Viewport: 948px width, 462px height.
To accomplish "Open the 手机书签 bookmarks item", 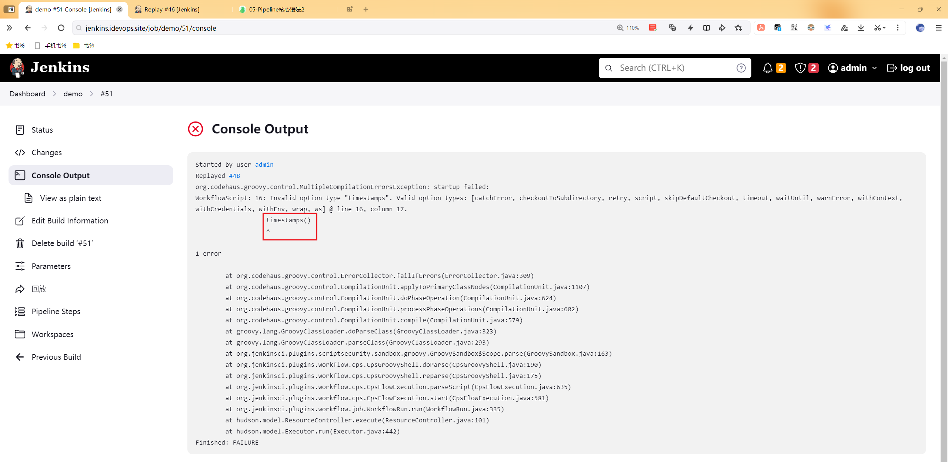I will 51,46.
